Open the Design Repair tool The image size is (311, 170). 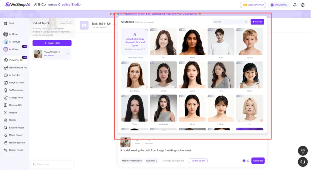coord(14,150)
